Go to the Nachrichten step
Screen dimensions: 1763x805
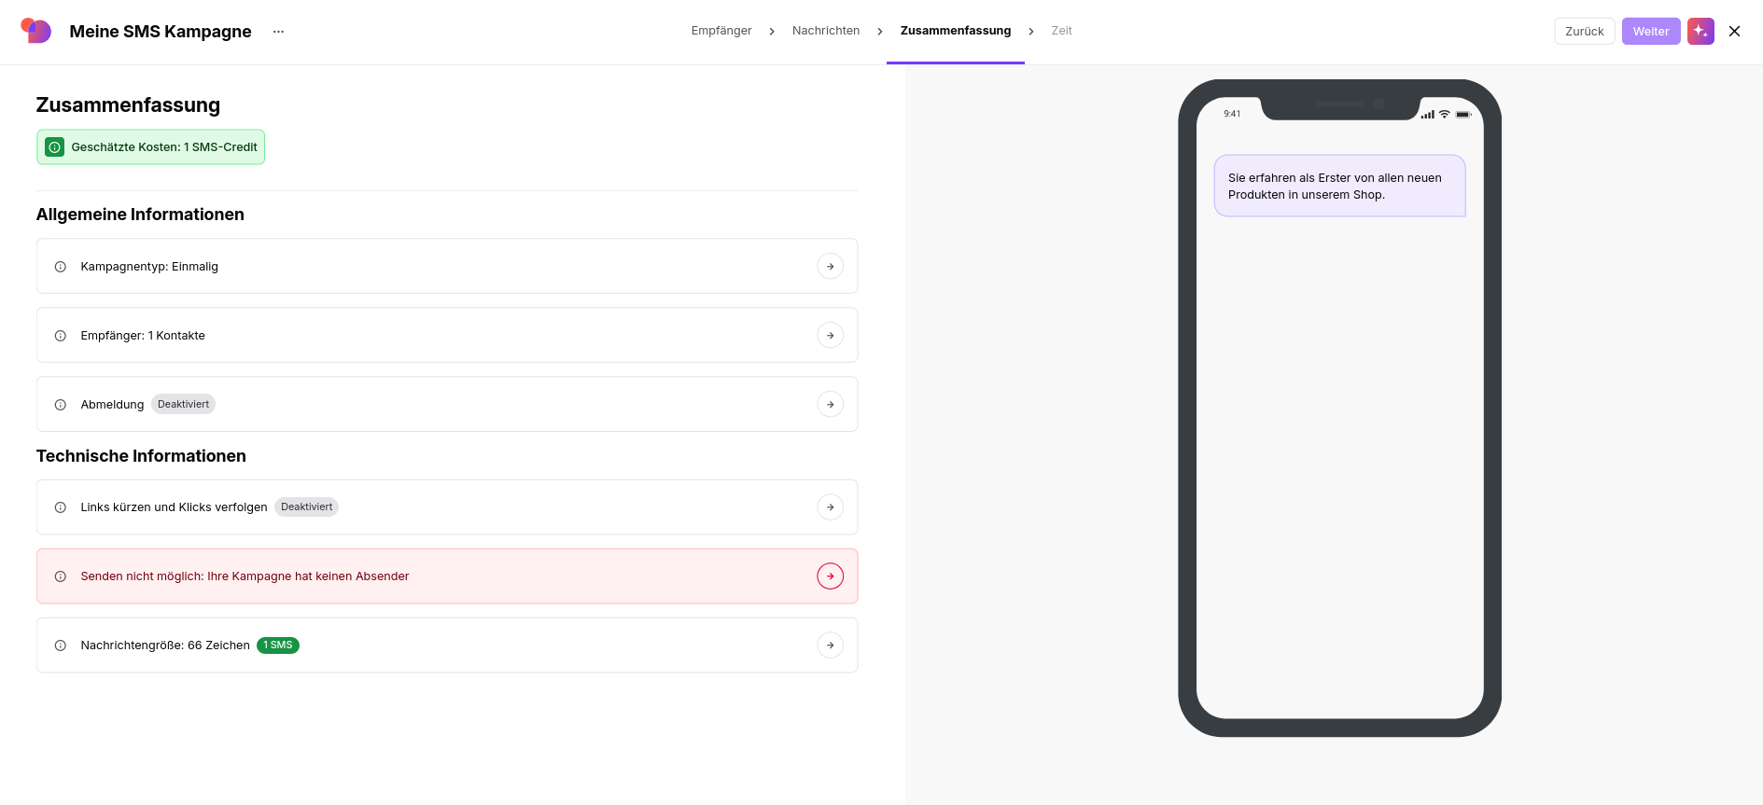(x=826, y=31)
